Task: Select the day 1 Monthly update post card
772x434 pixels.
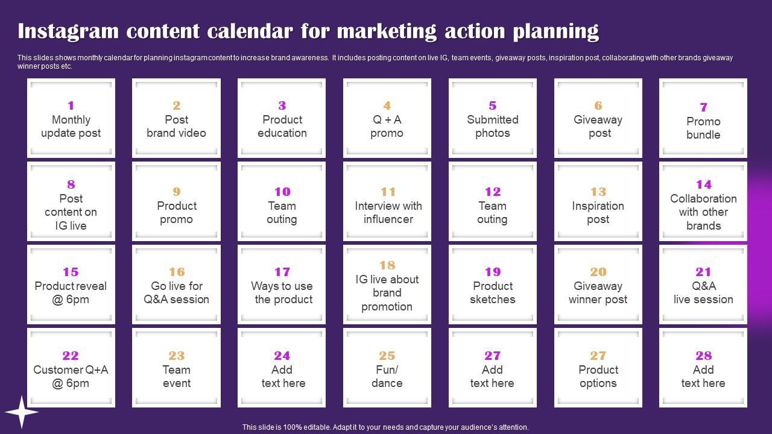Action: click(71, 119)
